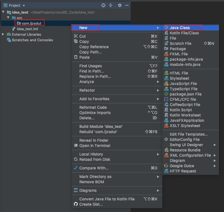The height and width of the screenshot is (212, 224).
Task: Choose Remove BOM
Action: point(117,182)
